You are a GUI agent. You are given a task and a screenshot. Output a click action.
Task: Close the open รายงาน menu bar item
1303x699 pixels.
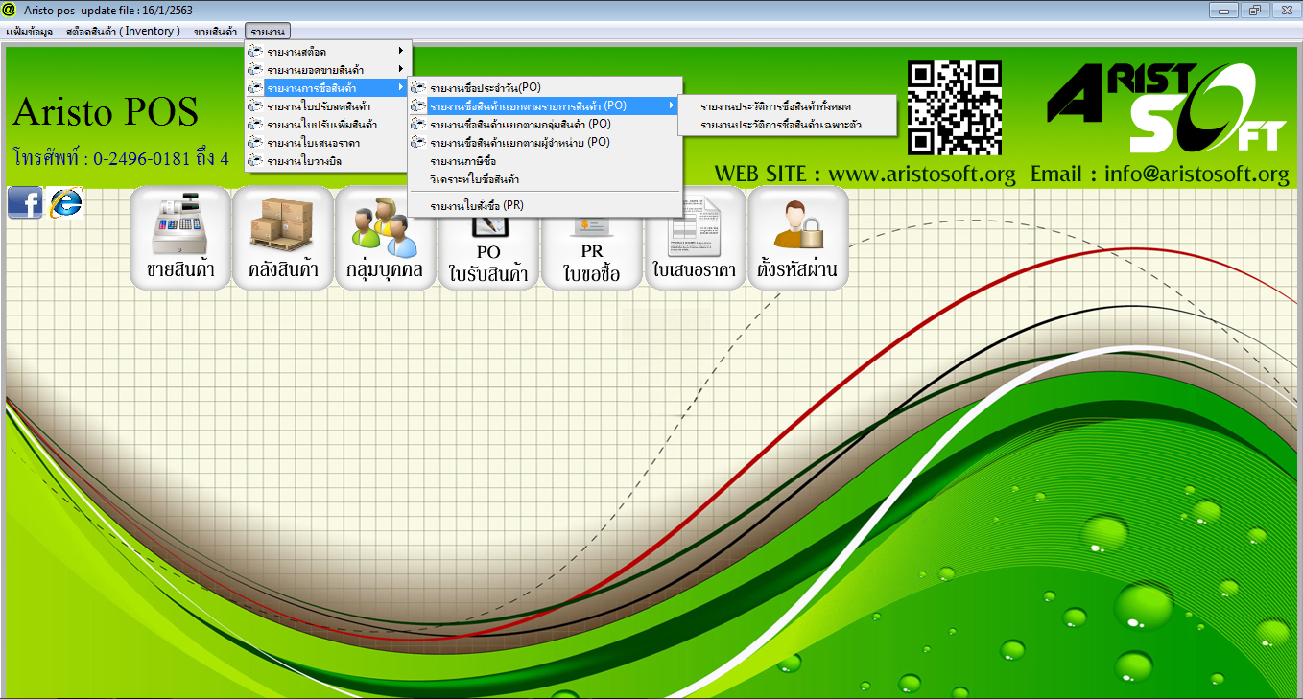click(x=268, y=32)
